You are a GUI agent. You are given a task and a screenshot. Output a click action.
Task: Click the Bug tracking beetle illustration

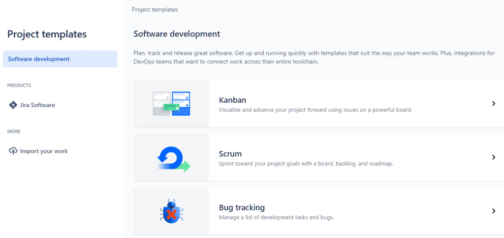pyautogui.click(x=171, y=211)
